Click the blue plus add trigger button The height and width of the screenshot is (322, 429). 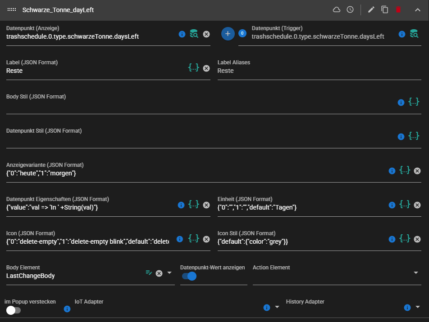click(228, 33)
